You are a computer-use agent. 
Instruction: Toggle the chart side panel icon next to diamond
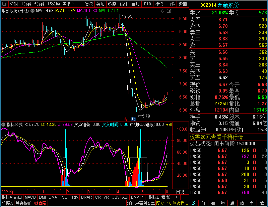[169, 11]
